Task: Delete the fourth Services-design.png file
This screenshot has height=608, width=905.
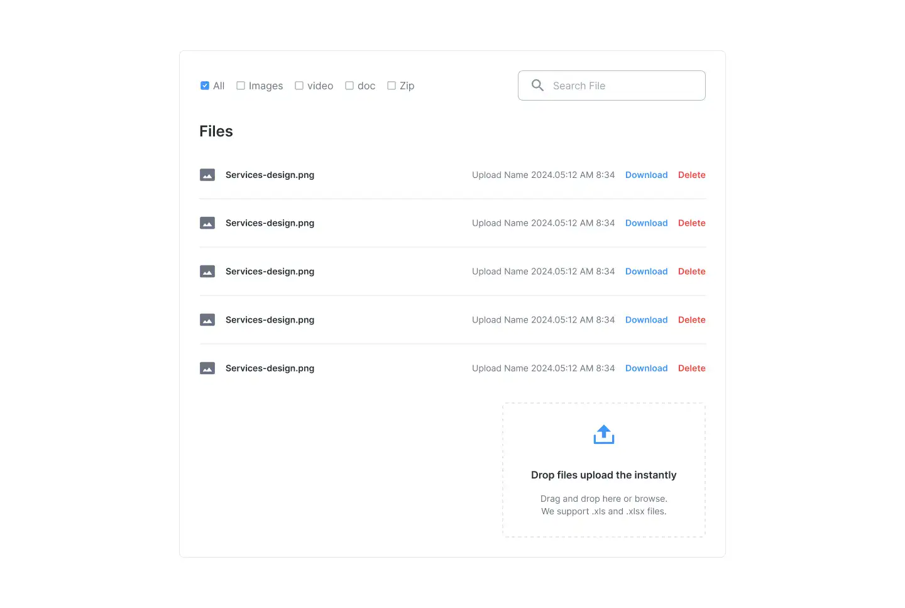Action: (692, 320)
